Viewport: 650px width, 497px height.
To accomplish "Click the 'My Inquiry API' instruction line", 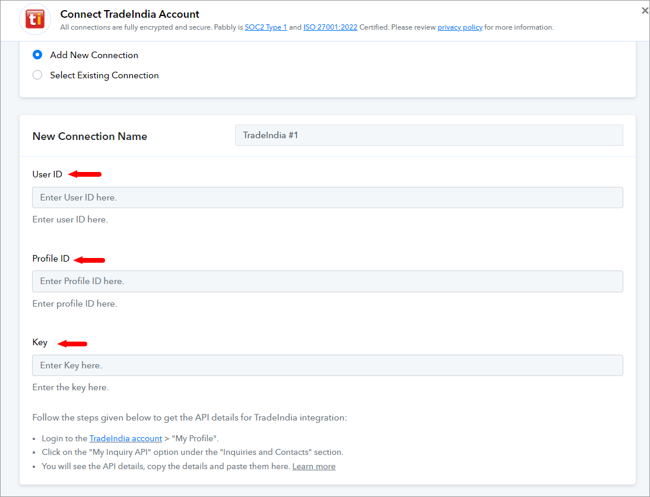I will tap(192, 453).
